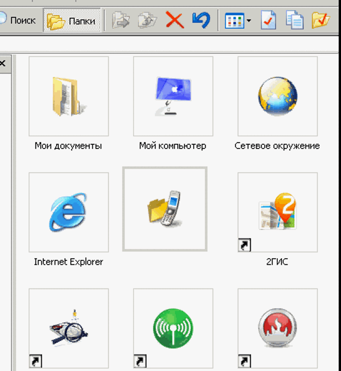The image size is (341, 371).
Task: Click the Мой компьютер label
Action: coord(173,146)
